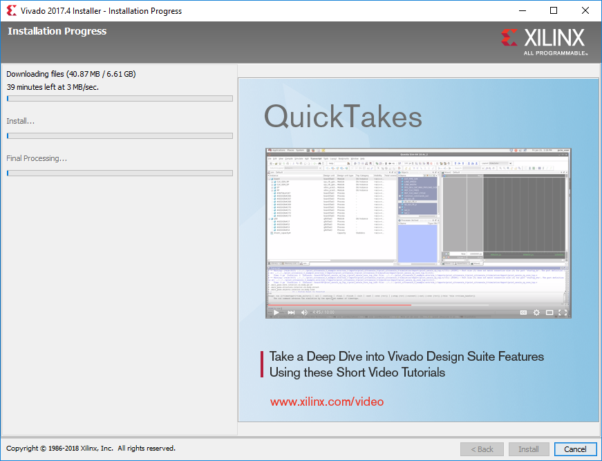Click the next-track icon on the video
Viewport: 602px width, 461px height.
(x=291, y=312)
